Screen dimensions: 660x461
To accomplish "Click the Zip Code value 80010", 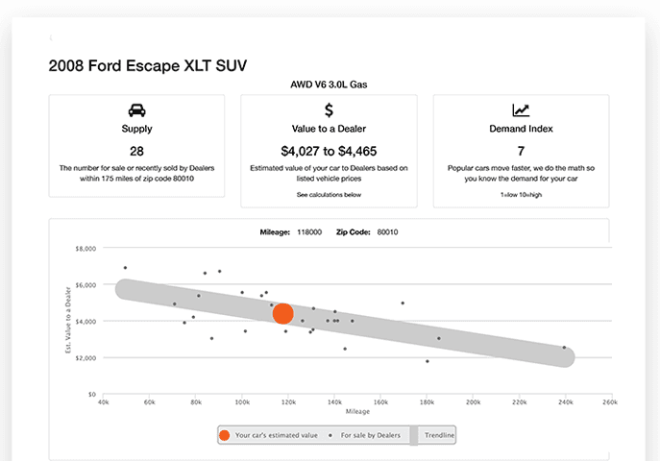I will [x=388, y=232].
